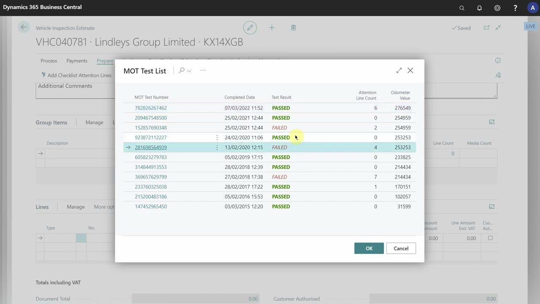Show row menu for MOT test 281698564939
The image size is (540, 304).
point(217,147)
